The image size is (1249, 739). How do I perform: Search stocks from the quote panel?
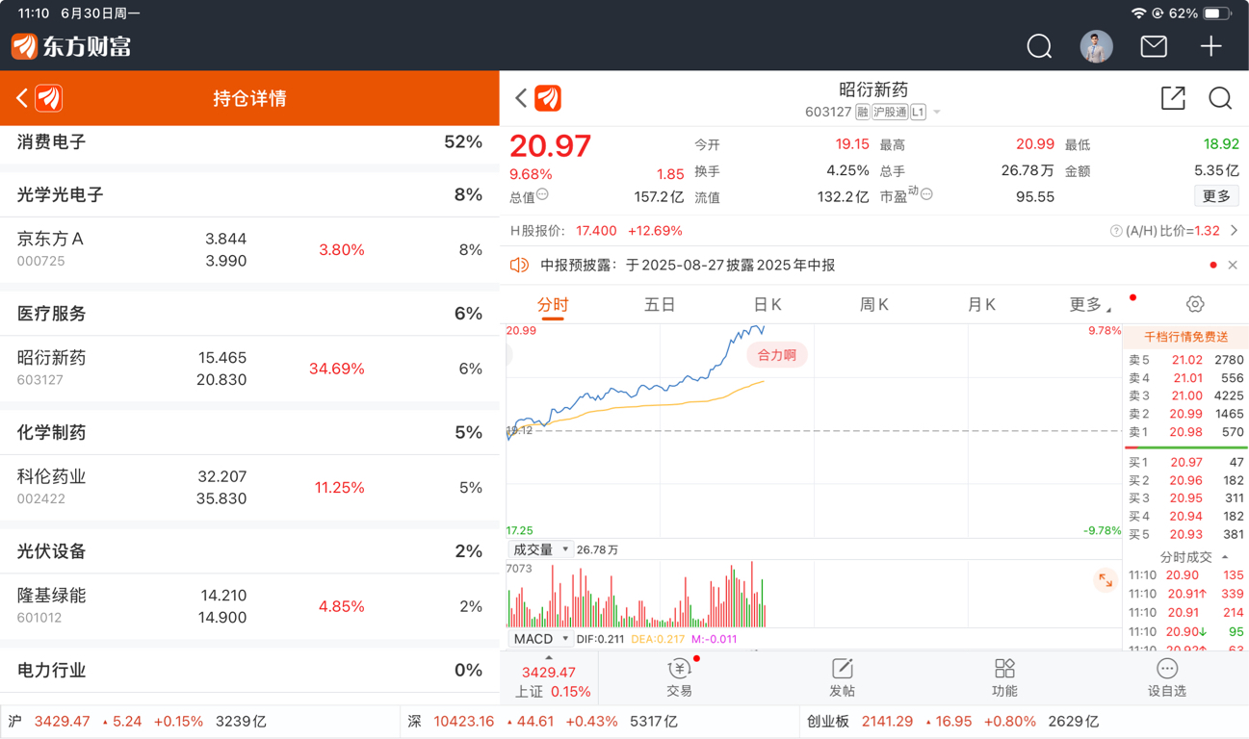pyautogui.click(x=1220, y=98)
